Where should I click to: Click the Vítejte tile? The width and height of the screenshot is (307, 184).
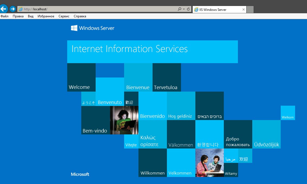[x=131, y=141]
